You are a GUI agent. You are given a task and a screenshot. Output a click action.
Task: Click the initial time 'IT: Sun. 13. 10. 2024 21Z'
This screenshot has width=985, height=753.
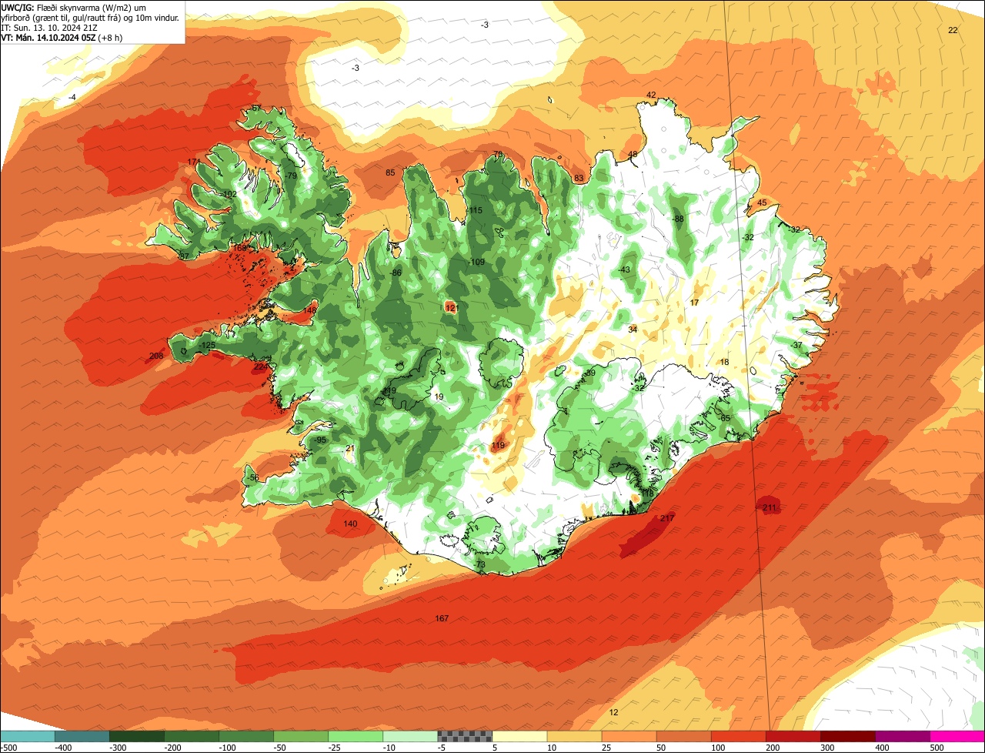[50, 27]
